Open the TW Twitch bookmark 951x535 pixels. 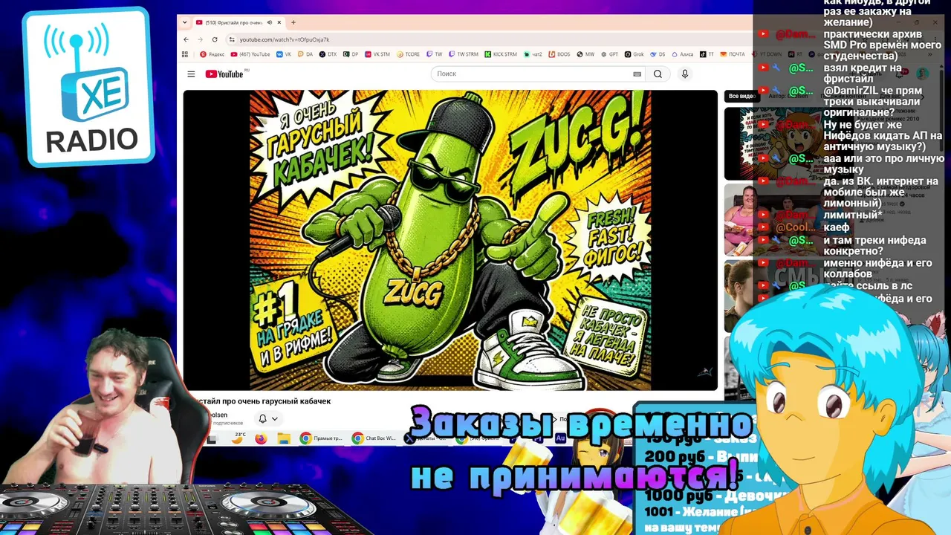coord(435,54)
